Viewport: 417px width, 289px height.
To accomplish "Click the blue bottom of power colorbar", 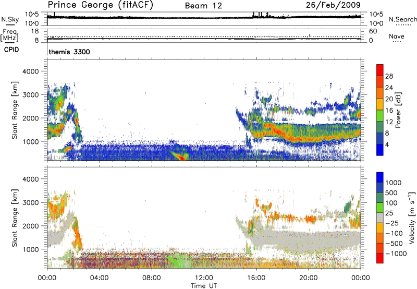I will pyautogui.click(x=380, y=150).
